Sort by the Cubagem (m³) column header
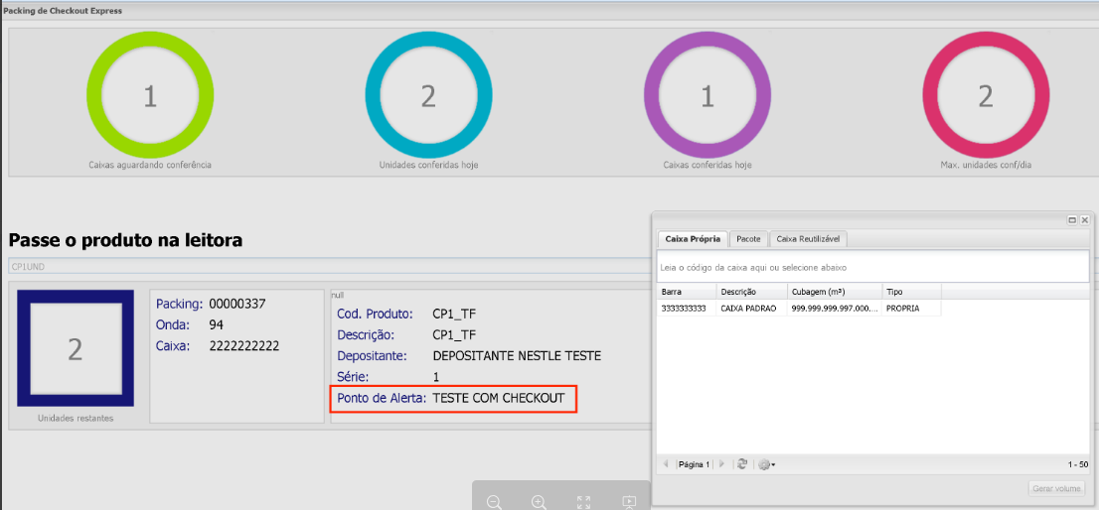Screen dimensions: 1099x510 point(834,291)
